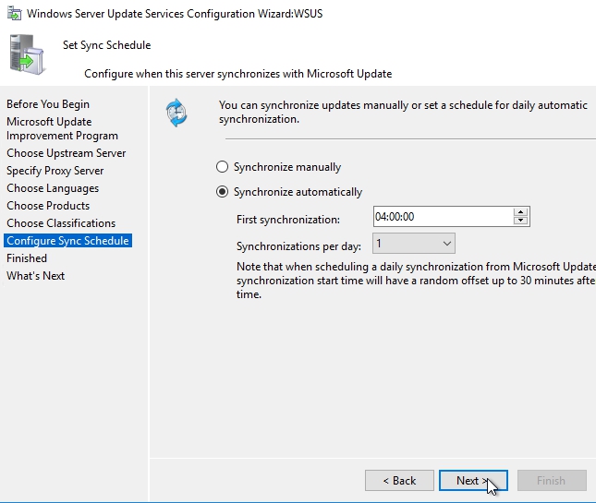Open the Choose Languages step
The image size is (596, 503).
(53, 188)
